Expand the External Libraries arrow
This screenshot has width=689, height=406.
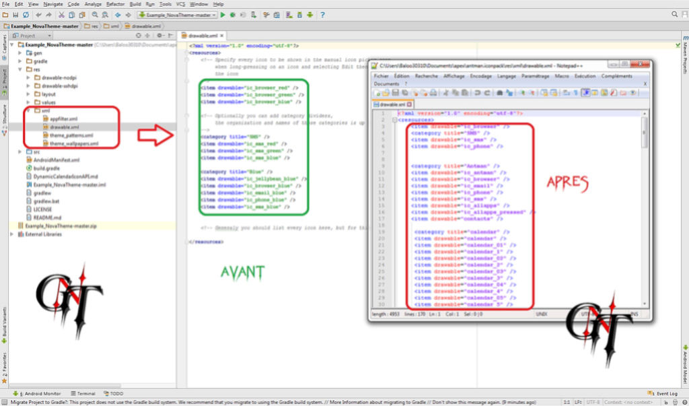12,234
